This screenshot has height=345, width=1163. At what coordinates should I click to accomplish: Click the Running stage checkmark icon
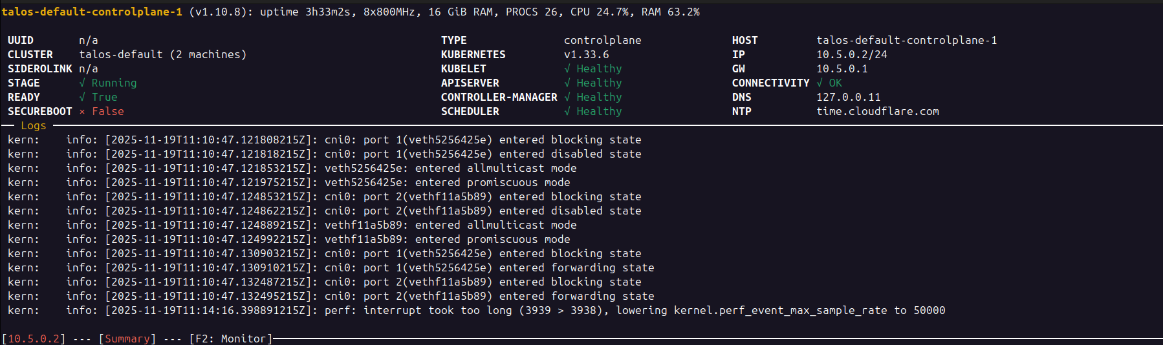coord(82,83)
